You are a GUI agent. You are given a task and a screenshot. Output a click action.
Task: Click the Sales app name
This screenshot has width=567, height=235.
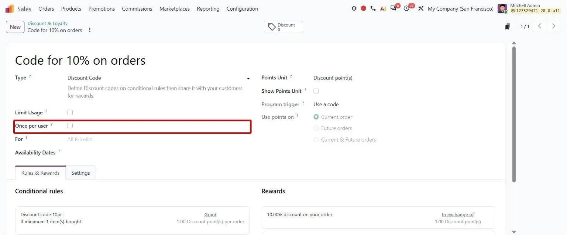[x=24, y=8]
